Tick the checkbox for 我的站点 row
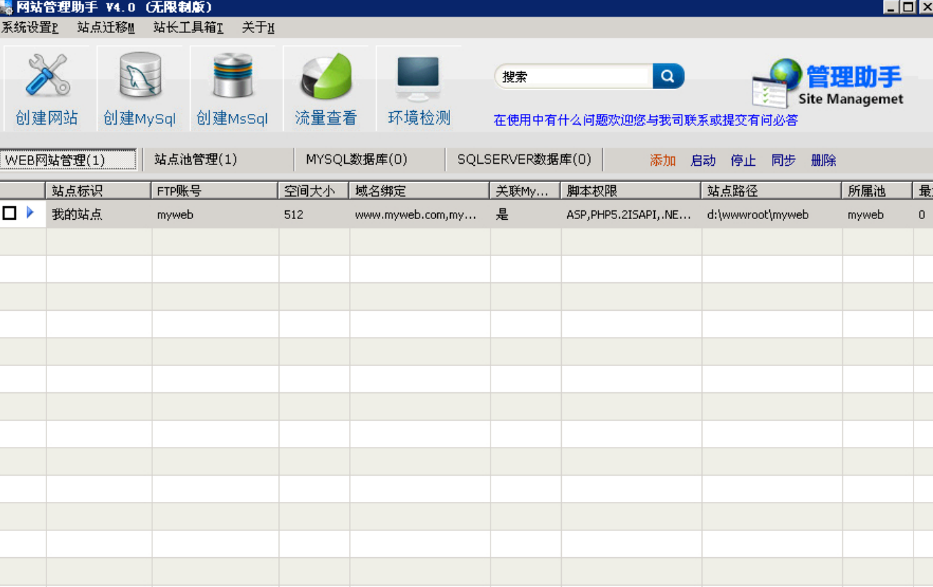 [9, 214]
